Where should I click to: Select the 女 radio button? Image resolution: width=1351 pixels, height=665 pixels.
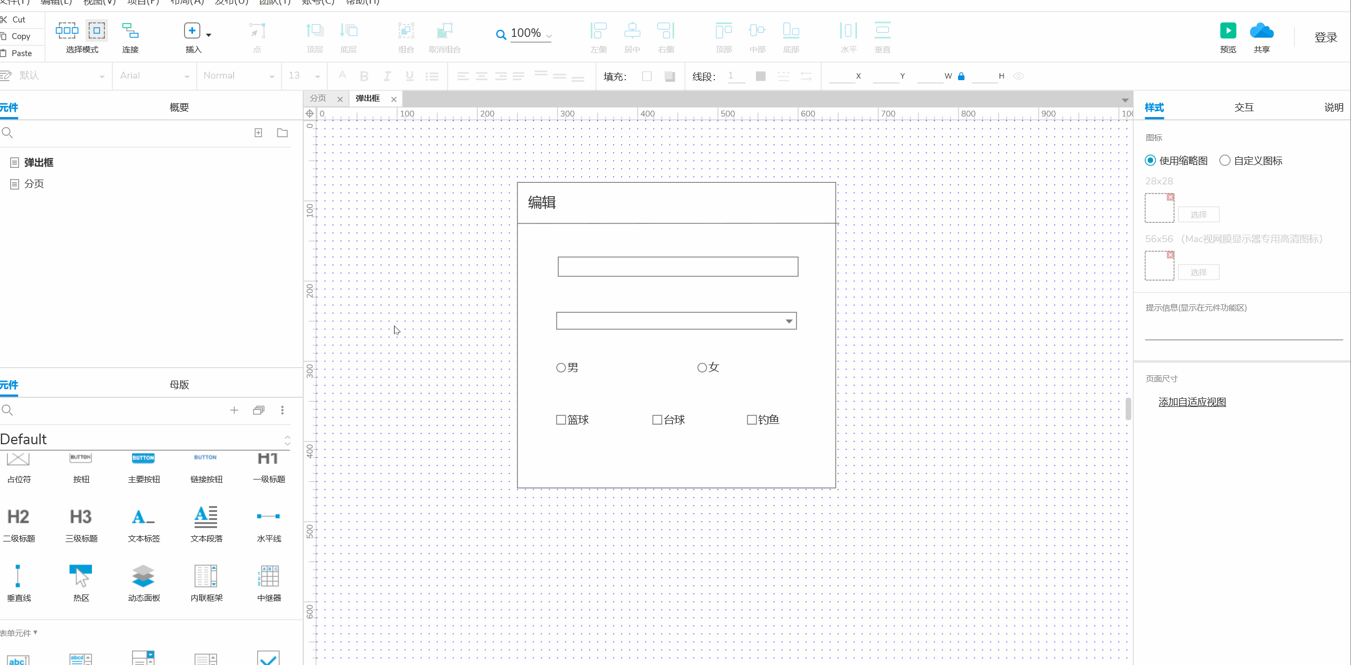pyautogui.click(x=701, y=367)
